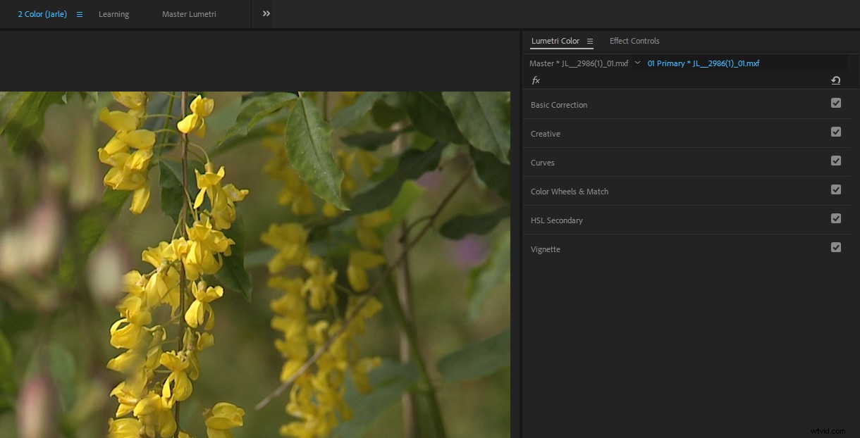Disable the HSL Secondary checkbox
This screenshot has width=860, height=438.
pos(836,218)
